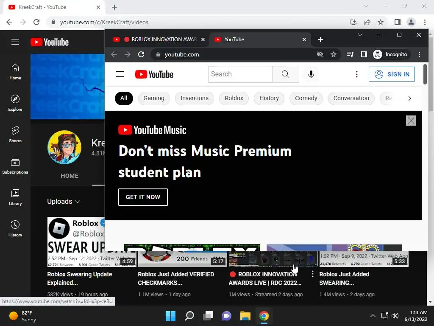Open File Explorer from the taskbar

pyautogui.click(x=245, y=316)
